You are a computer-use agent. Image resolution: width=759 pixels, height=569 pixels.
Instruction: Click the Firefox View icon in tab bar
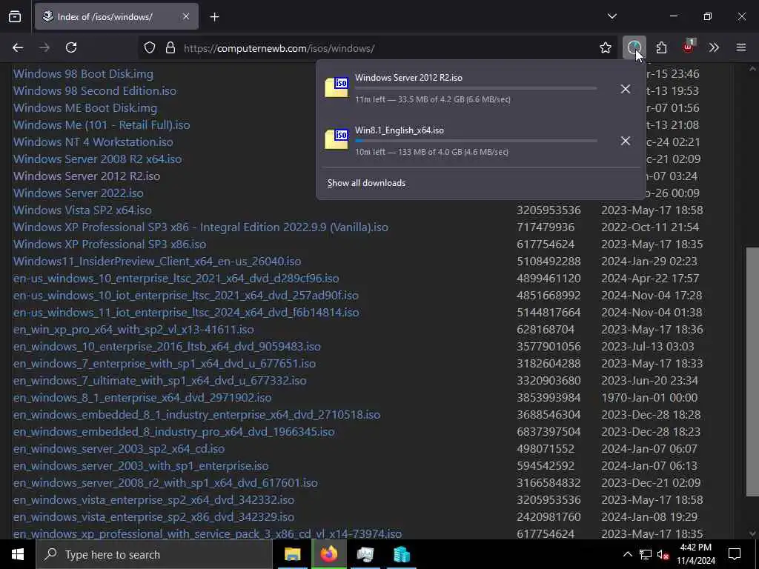(15, 17)
